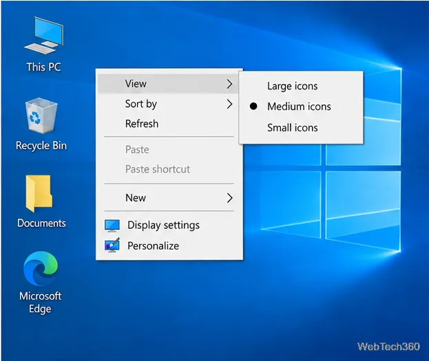
Task: Select the Microsoft Edge desktop icon
Action: (x=41, y=269)
